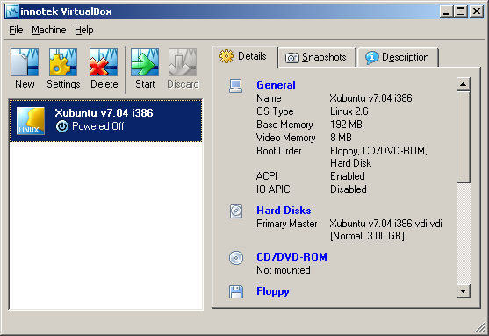Click the 192 MB base memory value

[346, 125]
